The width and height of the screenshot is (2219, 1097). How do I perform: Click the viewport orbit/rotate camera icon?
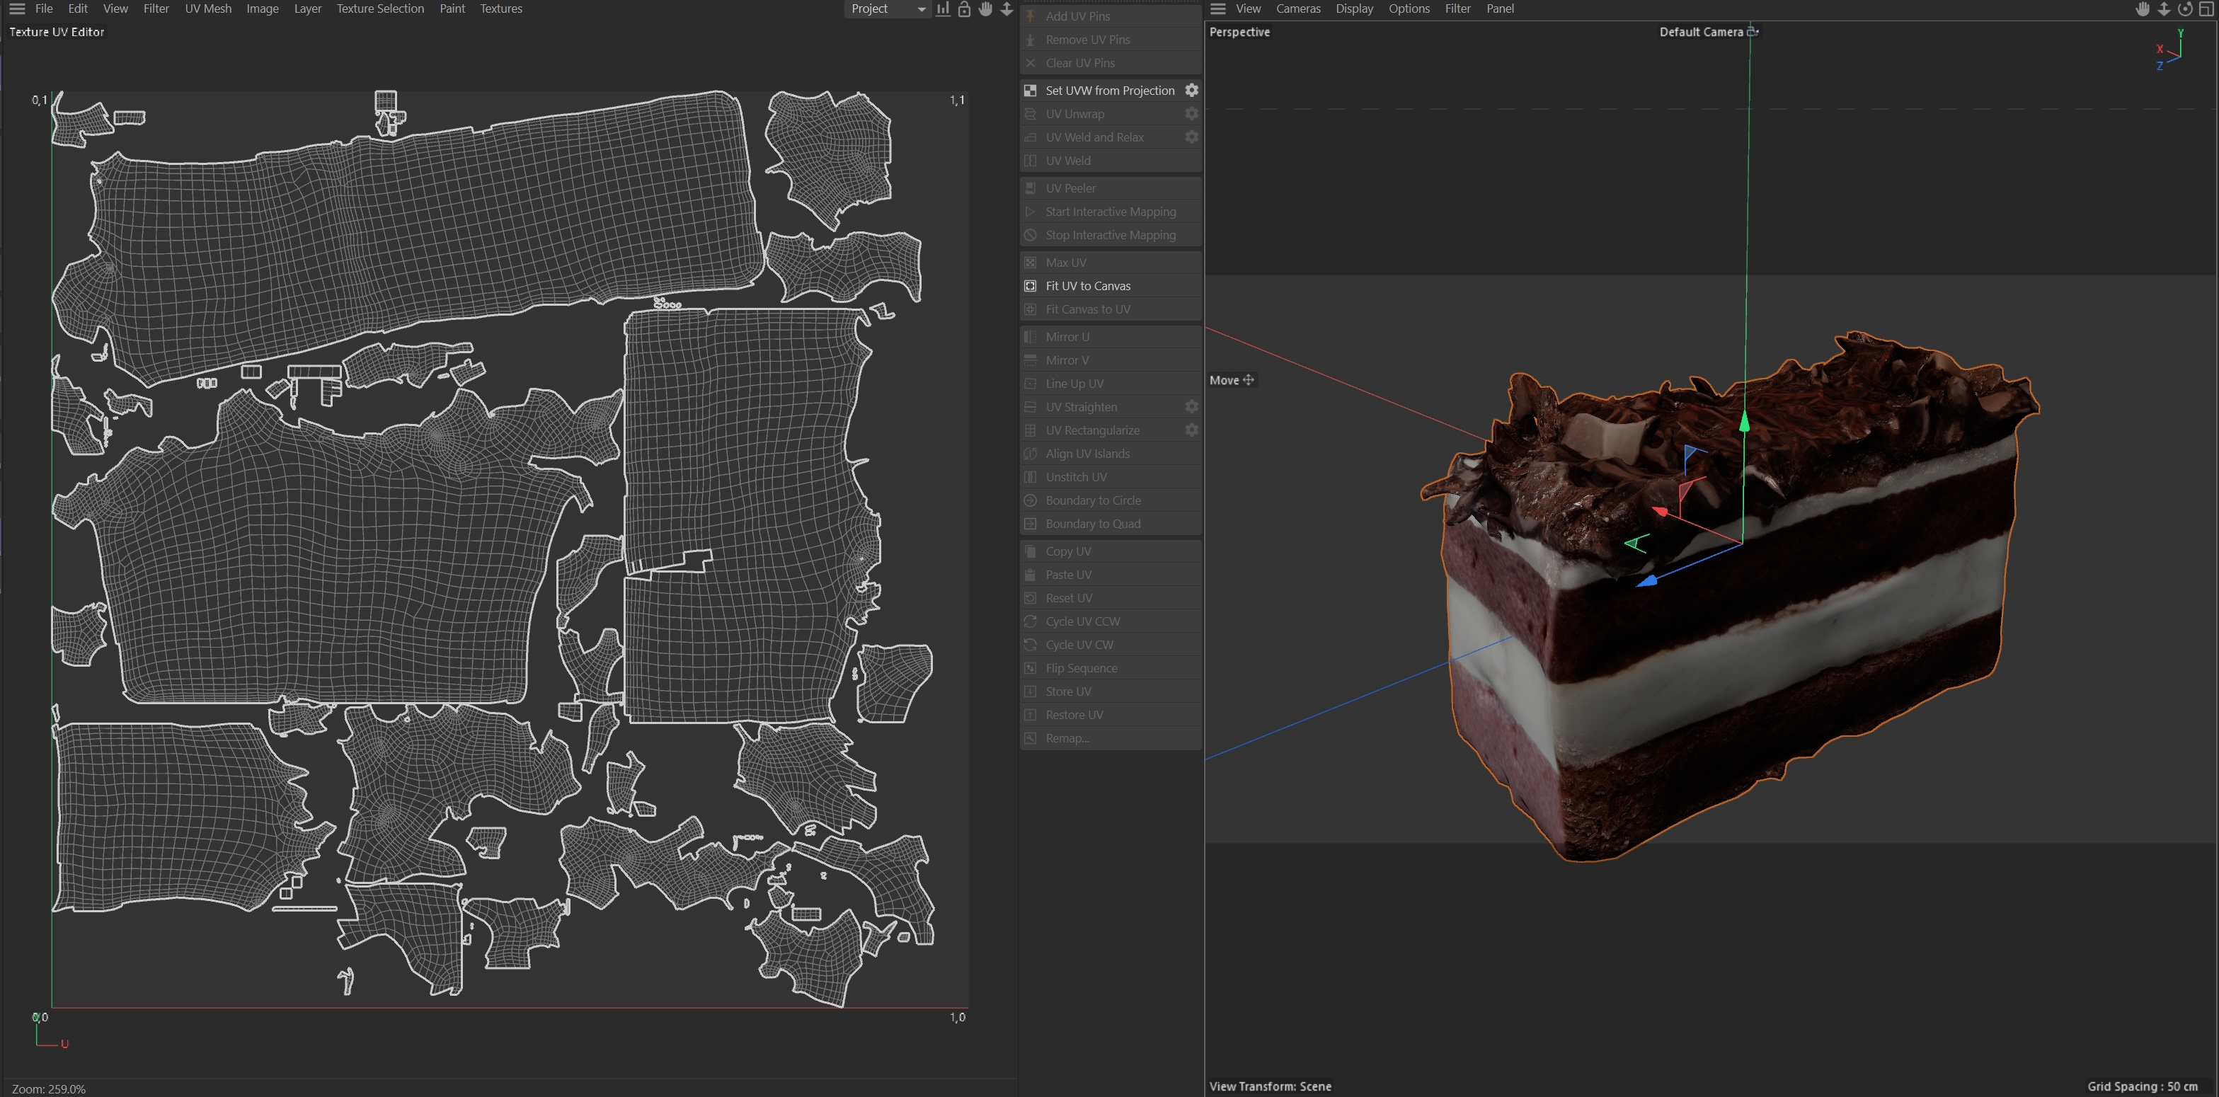2184,9
